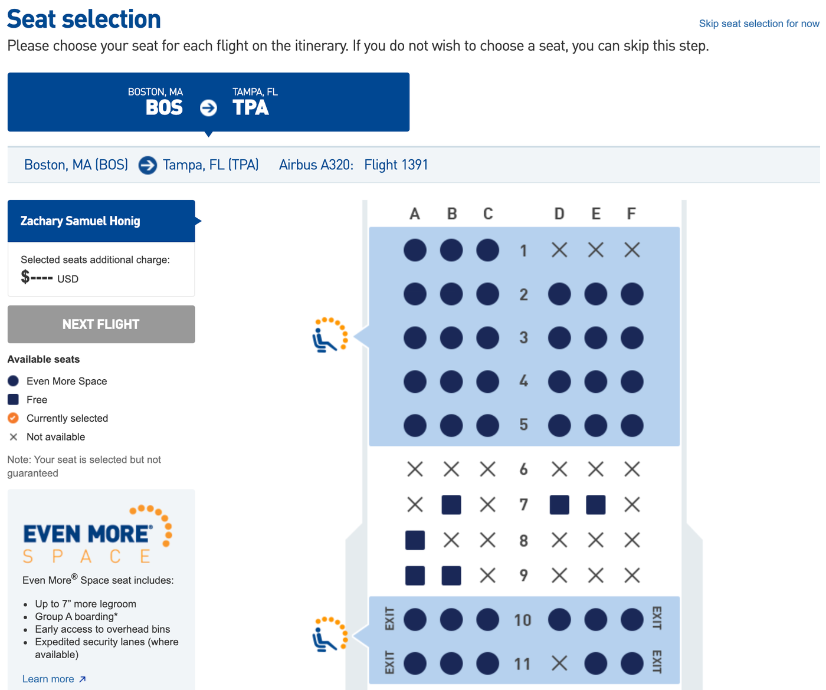Choose free seat 9B
The height and width of the screenshot is (690, 826).
(x=451, y=576)
